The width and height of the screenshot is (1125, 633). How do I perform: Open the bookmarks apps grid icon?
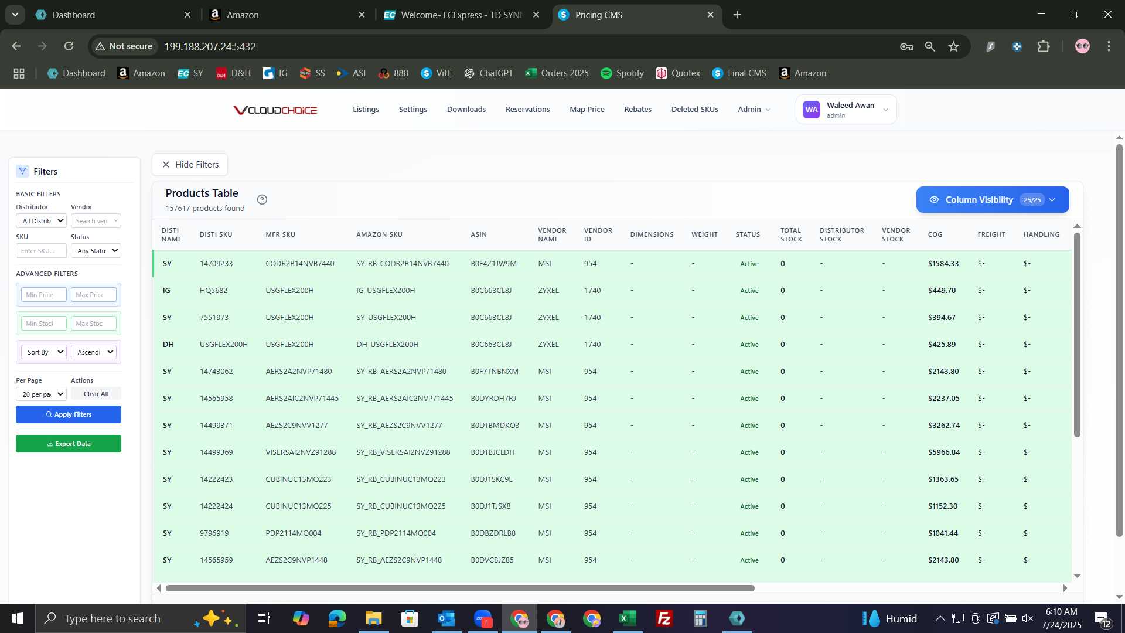coord(19,73)
